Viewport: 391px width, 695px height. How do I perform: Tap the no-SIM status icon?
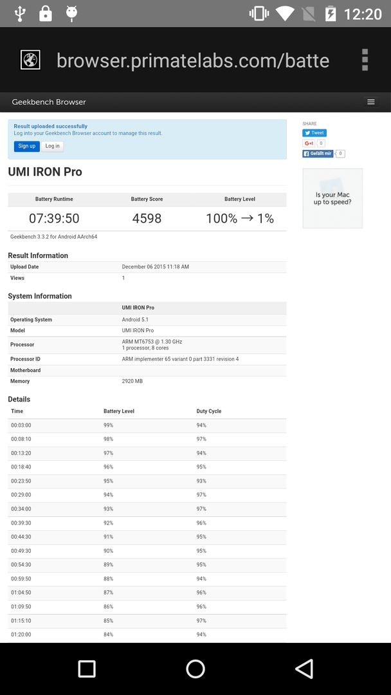[x=309, y=14]
